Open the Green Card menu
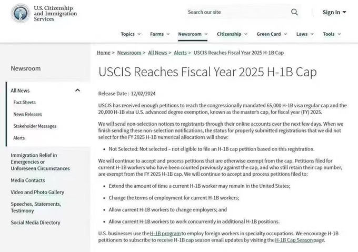 point(272,34)
